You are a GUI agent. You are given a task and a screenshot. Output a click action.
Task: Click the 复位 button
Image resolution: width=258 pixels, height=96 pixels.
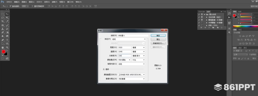pos(158,39)
